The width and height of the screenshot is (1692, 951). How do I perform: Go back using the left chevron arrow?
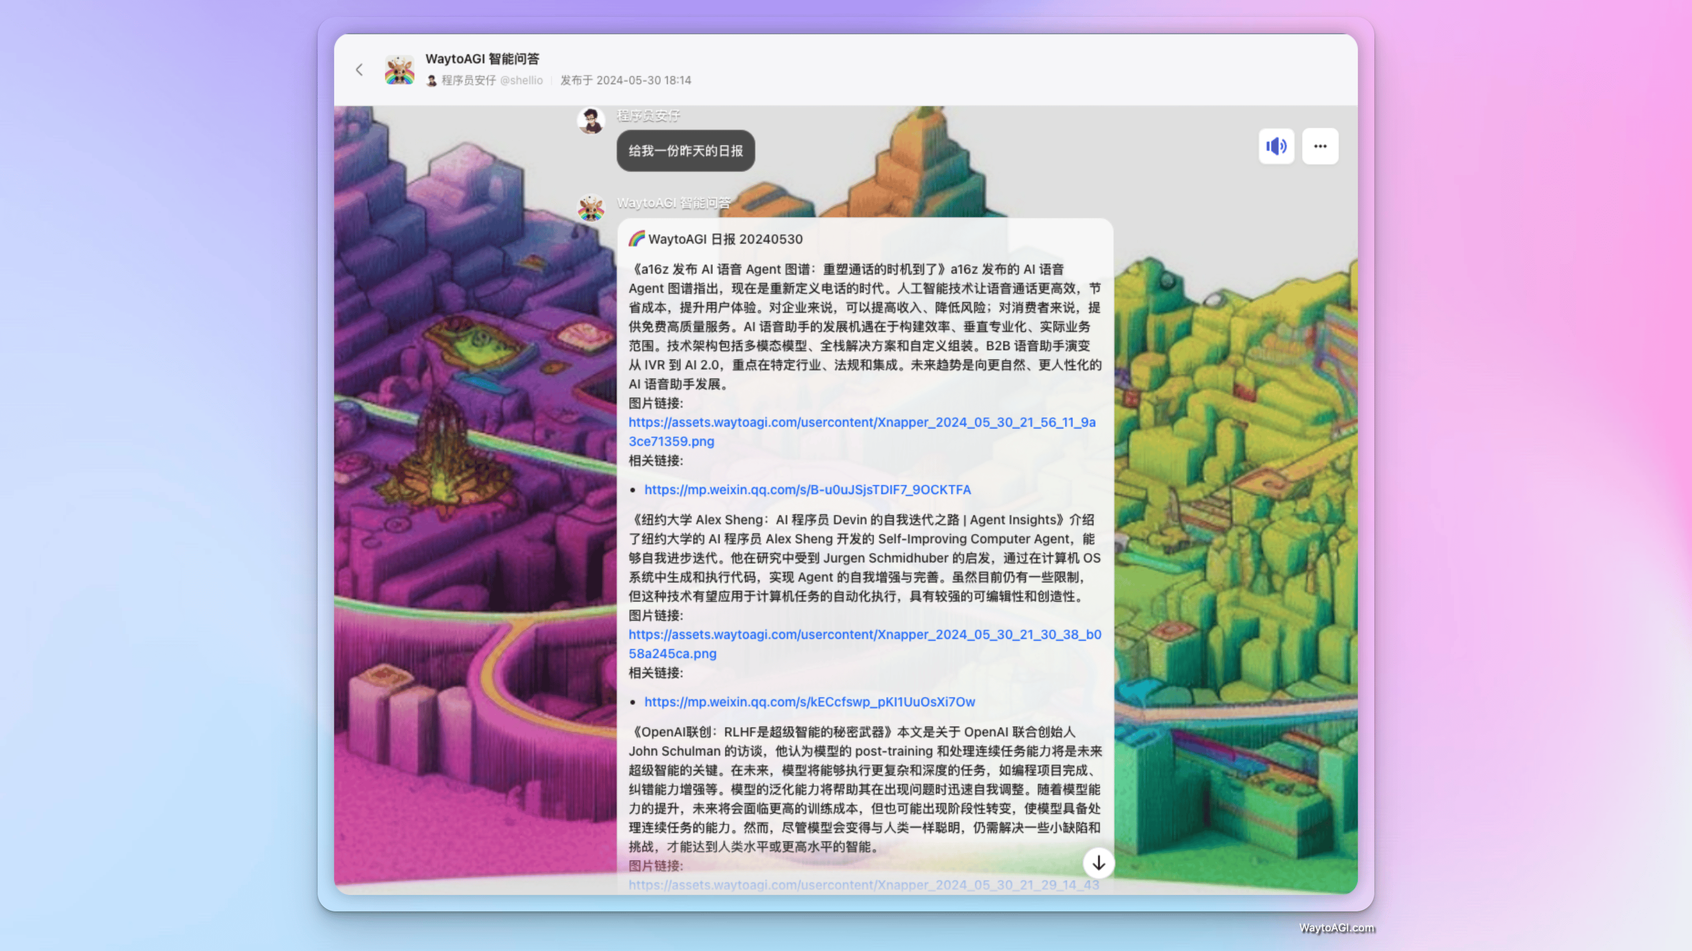click(x=359, y=70)
